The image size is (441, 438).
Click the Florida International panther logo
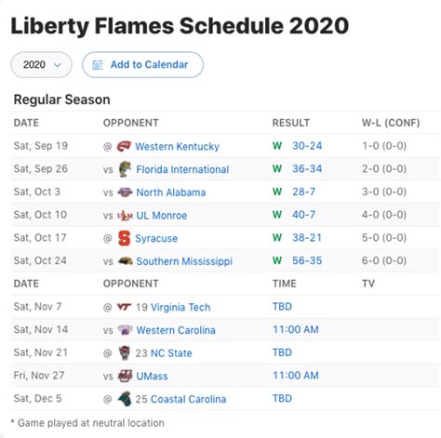coord(125,169)
